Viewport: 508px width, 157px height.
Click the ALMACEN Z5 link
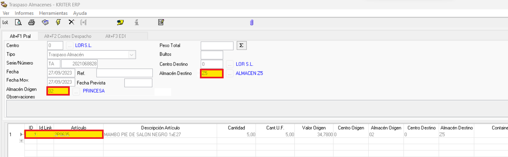pyautogui.click(x=249, y=73)
